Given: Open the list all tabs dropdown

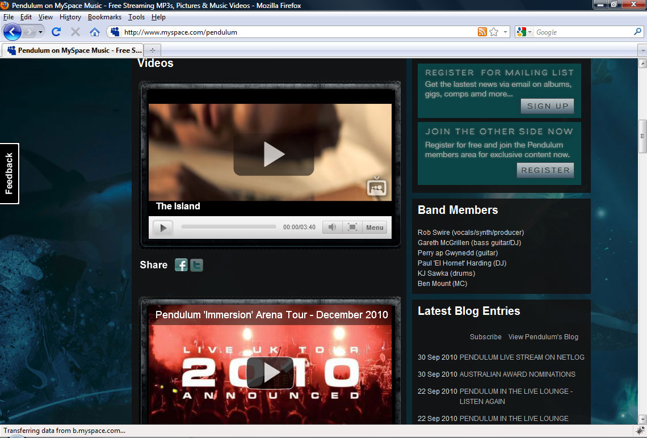Looking at the screenshot, I should [x=642, y=50].
